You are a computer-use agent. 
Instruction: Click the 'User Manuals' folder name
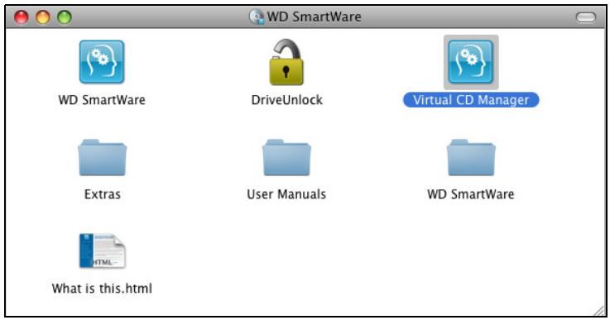286,194
